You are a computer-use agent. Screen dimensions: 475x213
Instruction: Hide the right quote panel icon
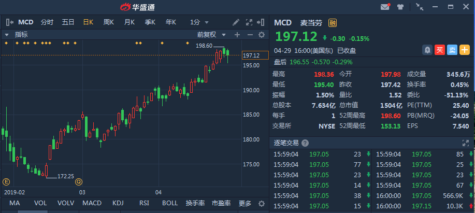click(x=261, y=22)
